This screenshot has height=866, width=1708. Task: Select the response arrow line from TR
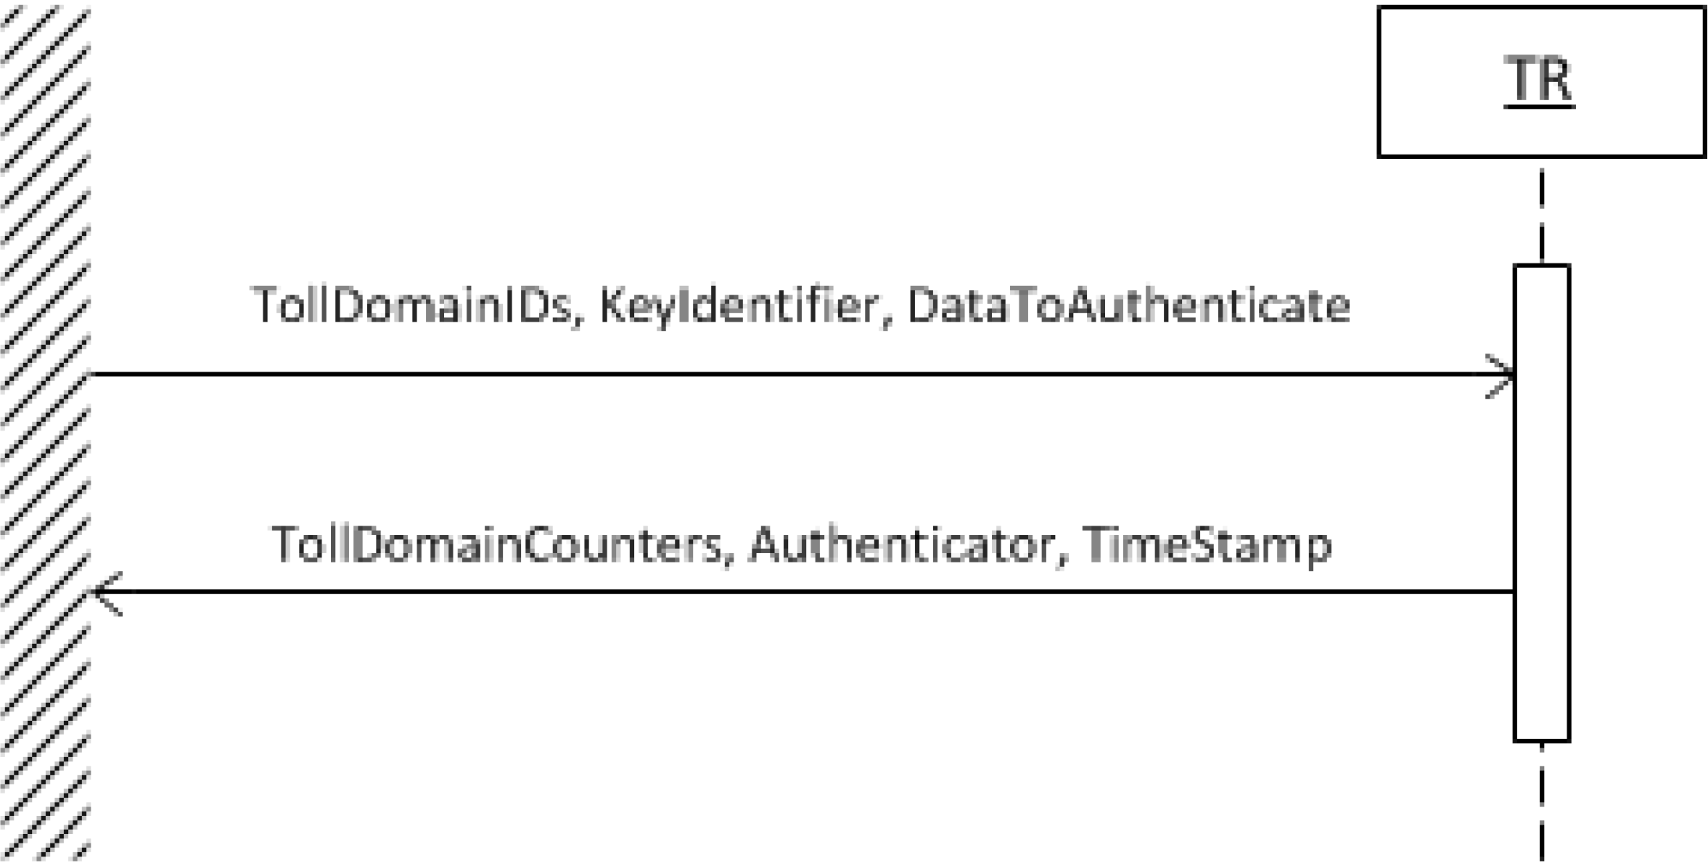click(x=802, y=592)
